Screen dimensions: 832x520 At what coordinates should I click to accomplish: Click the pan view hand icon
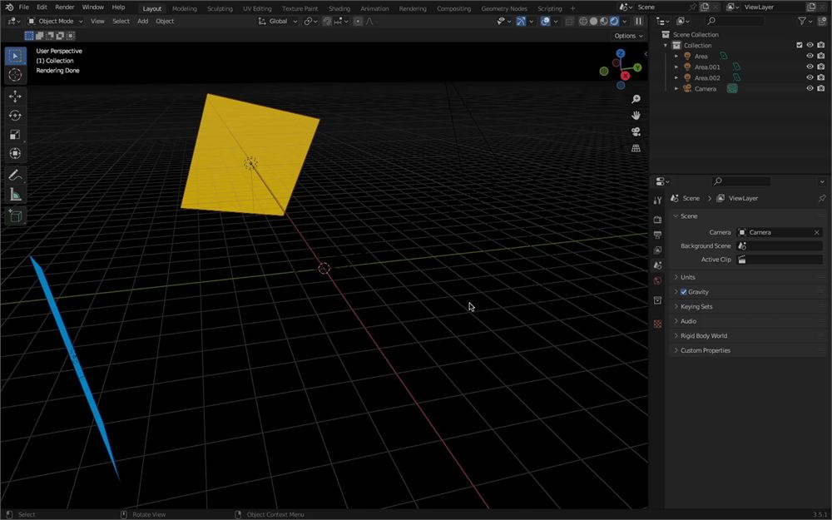(636, 116)
